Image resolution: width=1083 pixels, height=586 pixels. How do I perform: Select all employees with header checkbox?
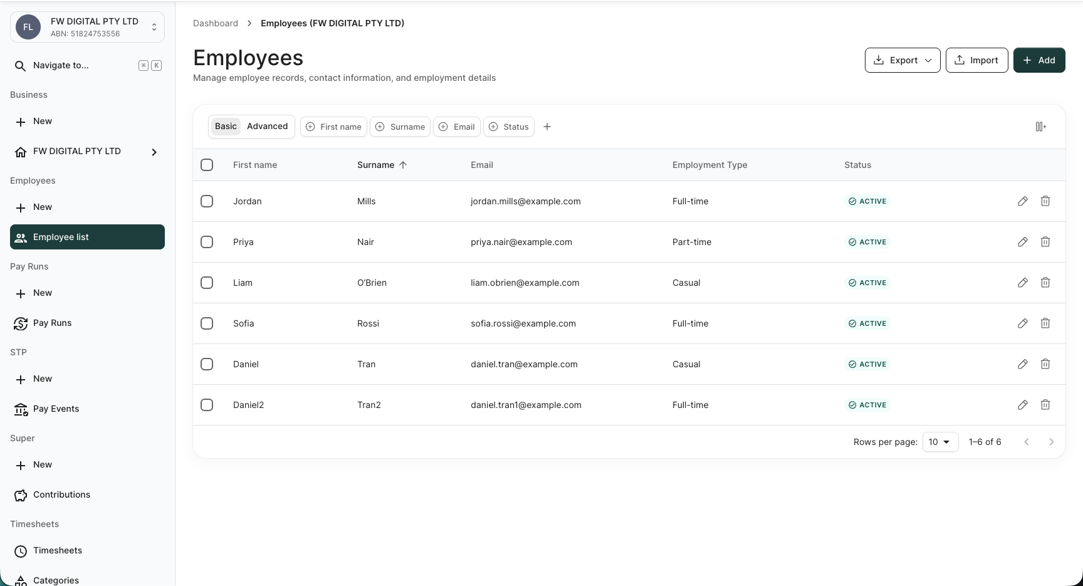pos(207,165)
